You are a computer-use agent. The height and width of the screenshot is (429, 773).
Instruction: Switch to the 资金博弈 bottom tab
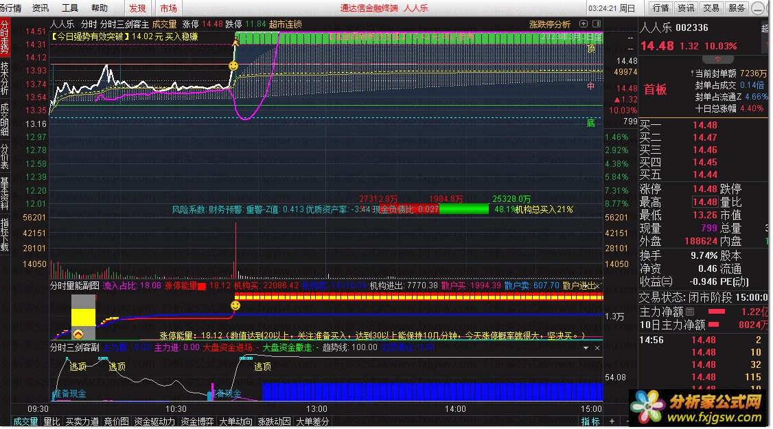click(x=197, y=421)
